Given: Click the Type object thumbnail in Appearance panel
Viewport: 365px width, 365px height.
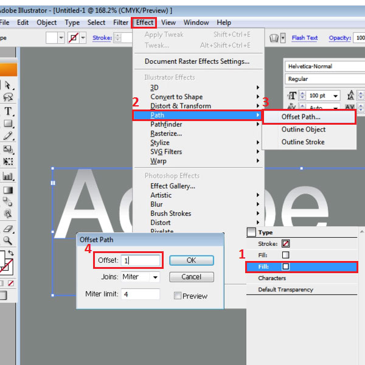Looking at the screenshot, I should pos(251,232).
